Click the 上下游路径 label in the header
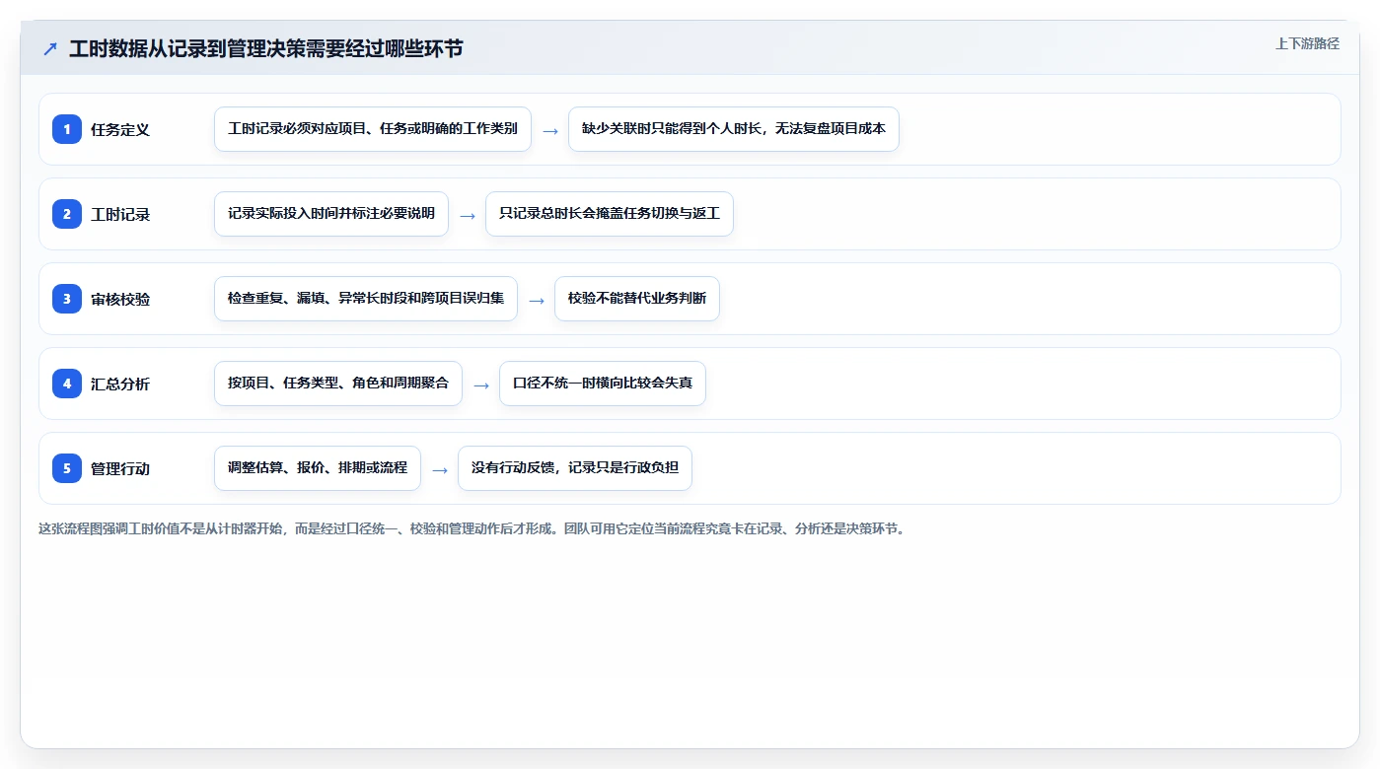This screenshot has width=1380, height=769. 1307,43
